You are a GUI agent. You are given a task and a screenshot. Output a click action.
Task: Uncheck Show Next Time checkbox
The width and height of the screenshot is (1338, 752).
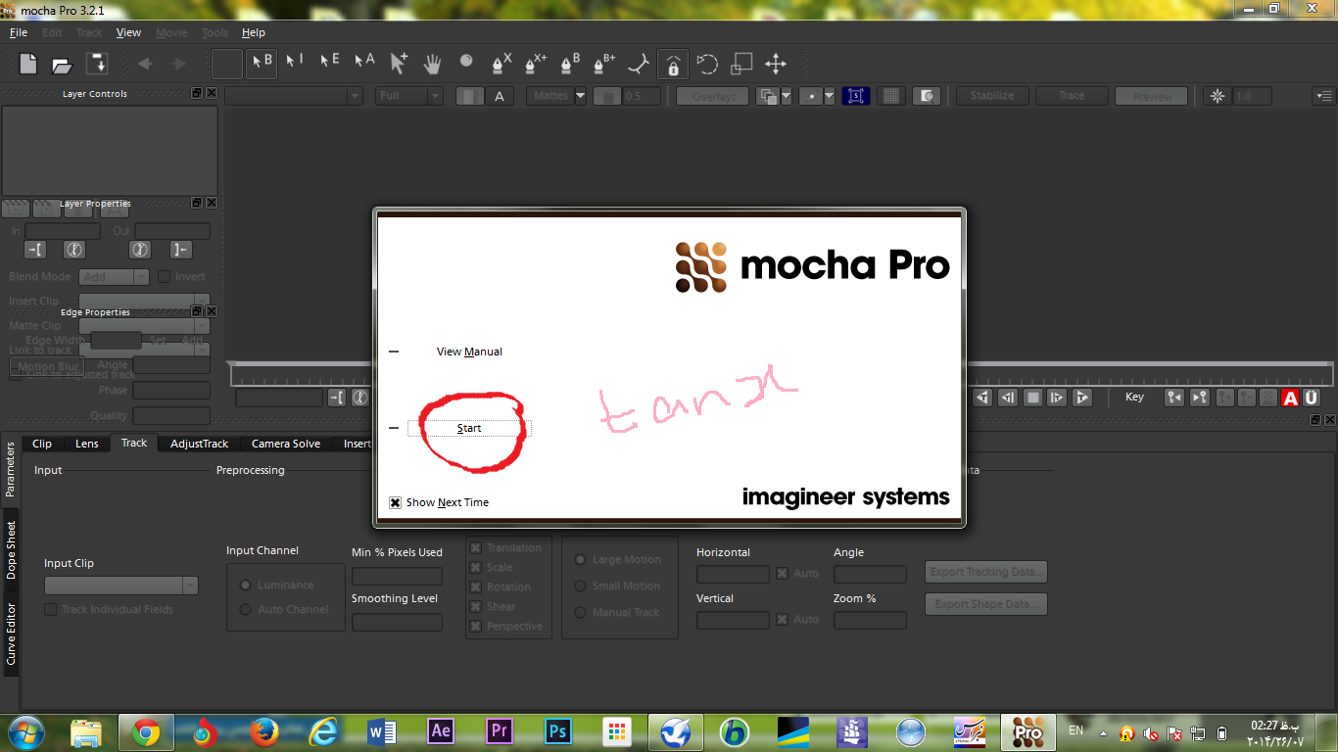click(396, 502)
